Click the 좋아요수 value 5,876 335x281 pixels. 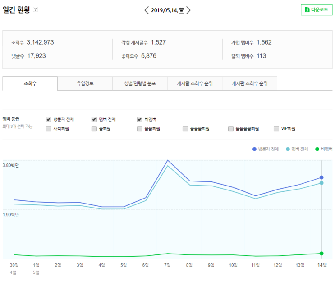point(149,56)
